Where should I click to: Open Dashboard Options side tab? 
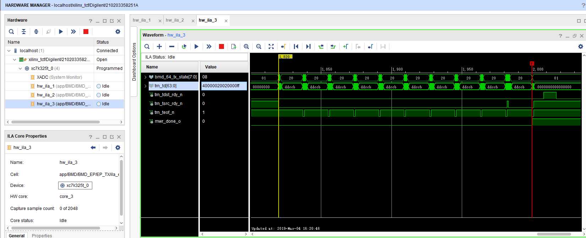(x=134, y=62)
